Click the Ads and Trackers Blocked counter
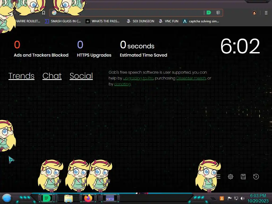 point(41,49)
